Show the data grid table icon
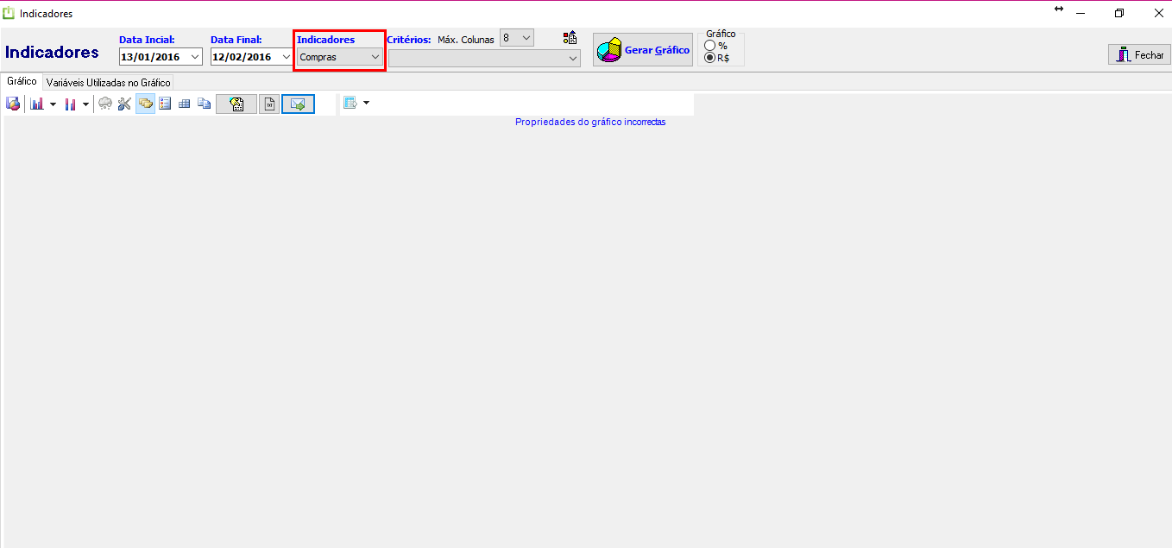This screenshot has height=548, width=1172. pos(184,104)
